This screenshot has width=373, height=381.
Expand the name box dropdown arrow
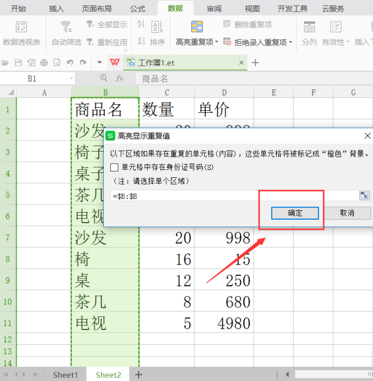[72, 79]
